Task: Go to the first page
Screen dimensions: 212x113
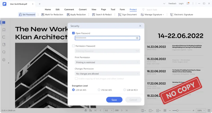Action: 96,110
